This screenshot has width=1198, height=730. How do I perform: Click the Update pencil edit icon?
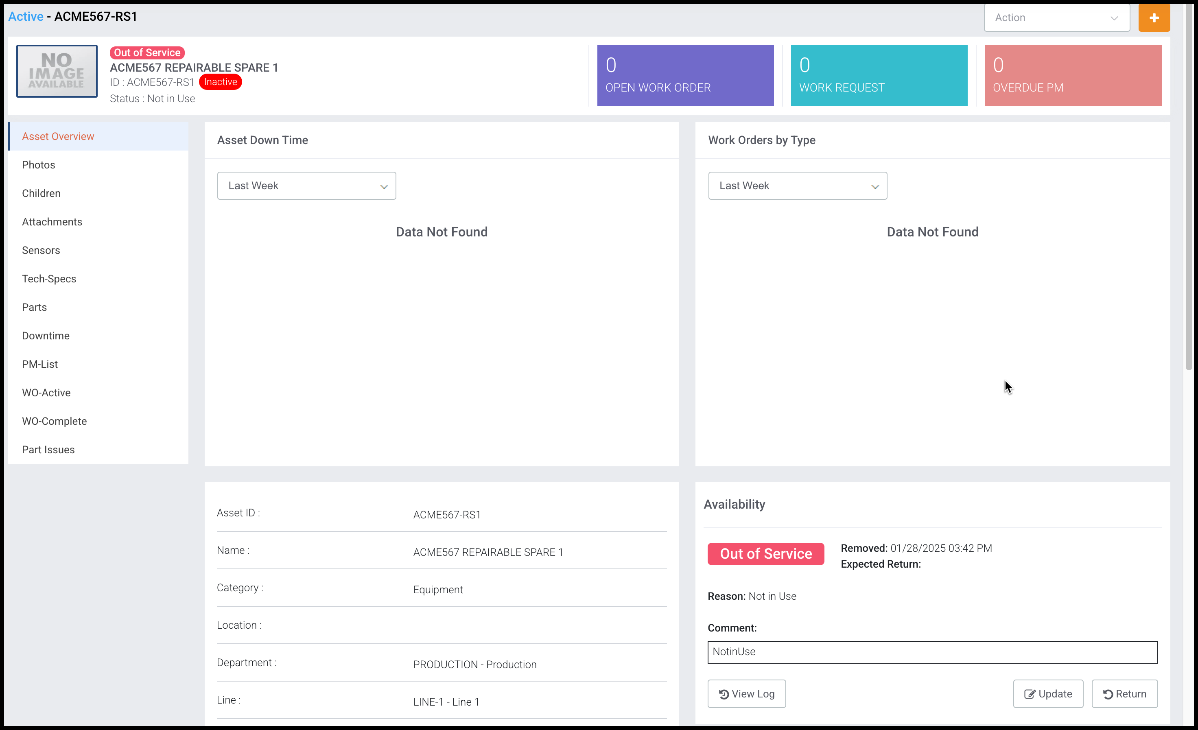[1029, 693]
